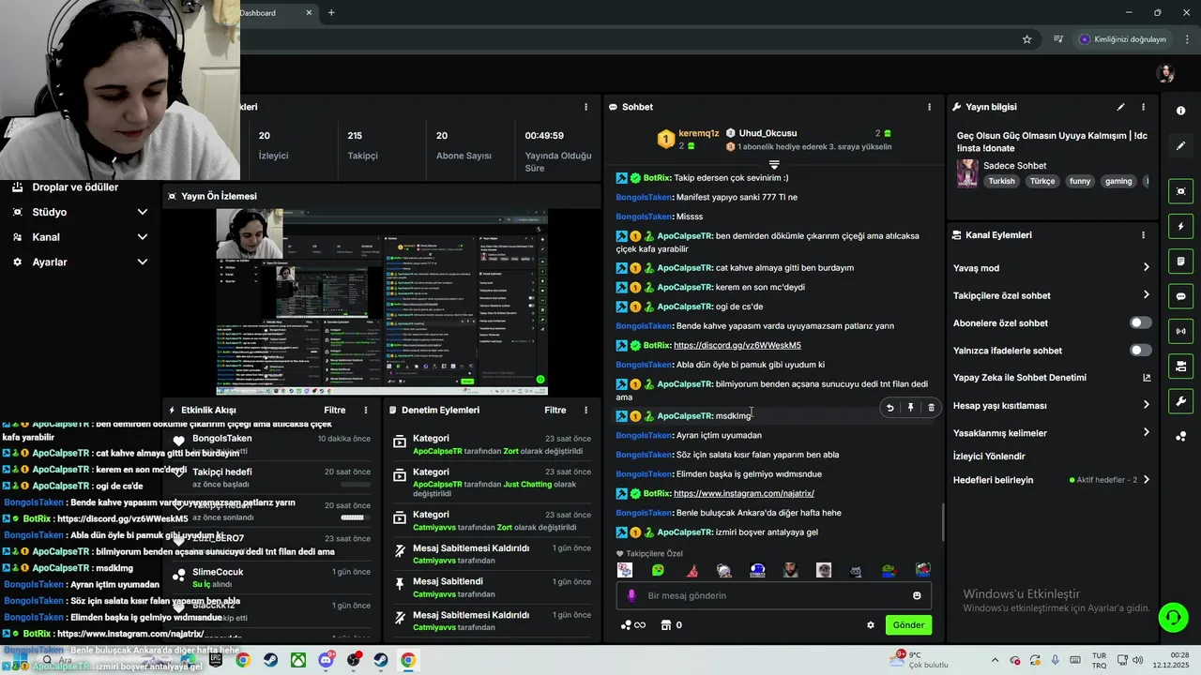The width and height of the screenshot is (1201, 675).
Task: Click the channel points infinity balance
Action: (633, 625)
